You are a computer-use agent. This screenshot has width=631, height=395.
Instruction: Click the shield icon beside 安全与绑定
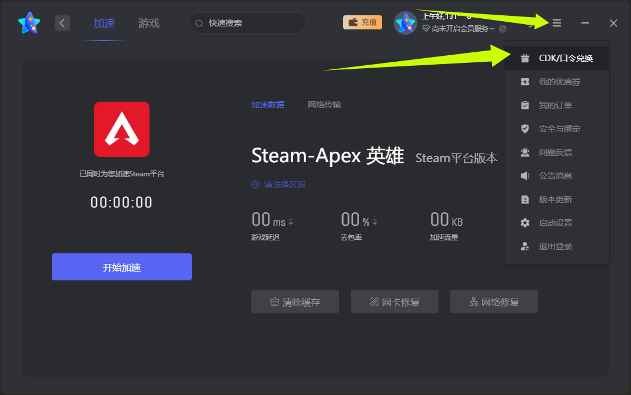point(525,129)
